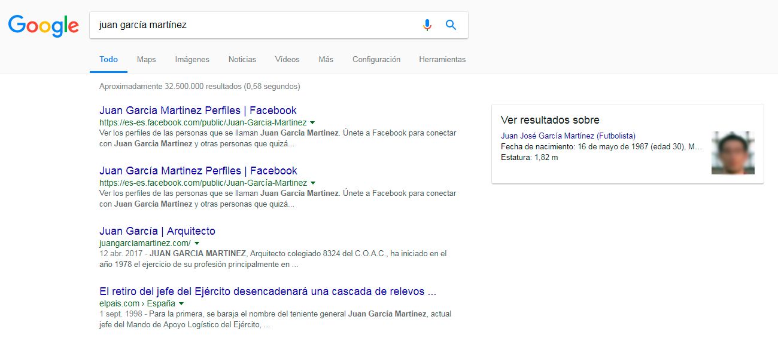
Task: Open the Herramientas search tools
Action: (x=442, y=59)
